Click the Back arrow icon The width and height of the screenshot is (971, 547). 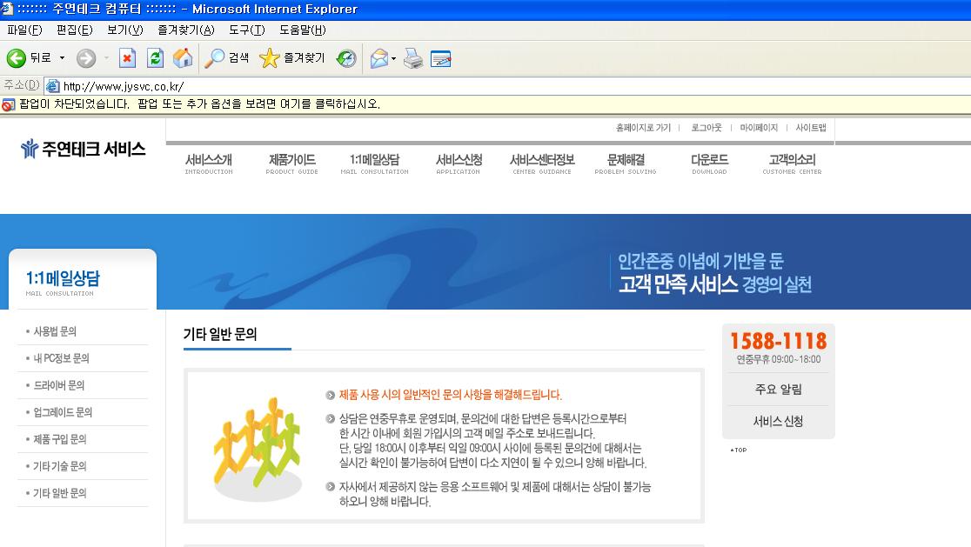pyautogui.click(x=17, y=58)
